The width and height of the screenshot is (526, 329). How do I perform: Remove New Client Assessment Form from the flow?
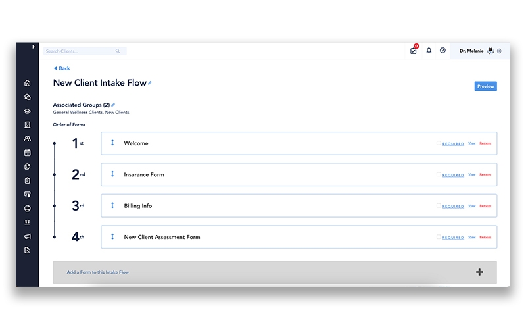[x=485, y=237]
